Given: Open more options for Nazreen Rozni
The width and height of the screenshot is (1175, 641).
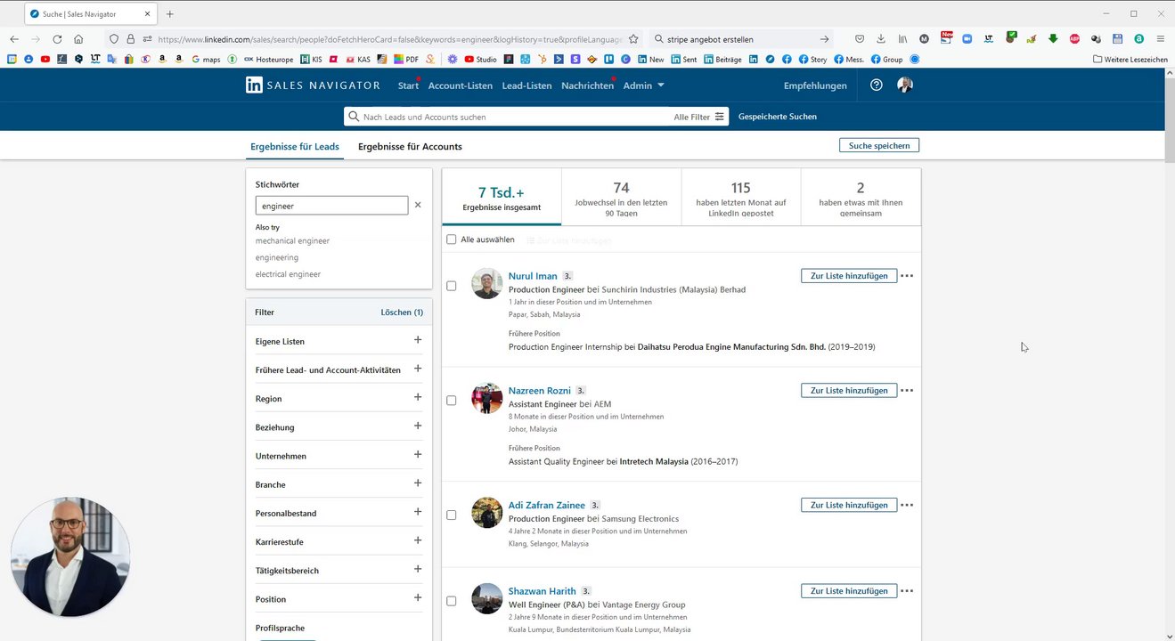Looking at the screenshot, I should [x=907, y=391].
